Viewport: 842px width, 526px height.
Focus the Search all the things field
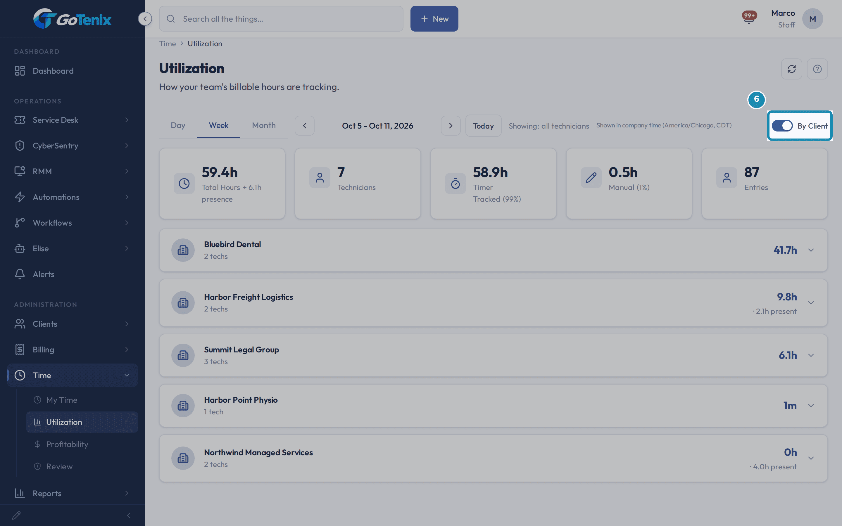[x=281, y=19]
